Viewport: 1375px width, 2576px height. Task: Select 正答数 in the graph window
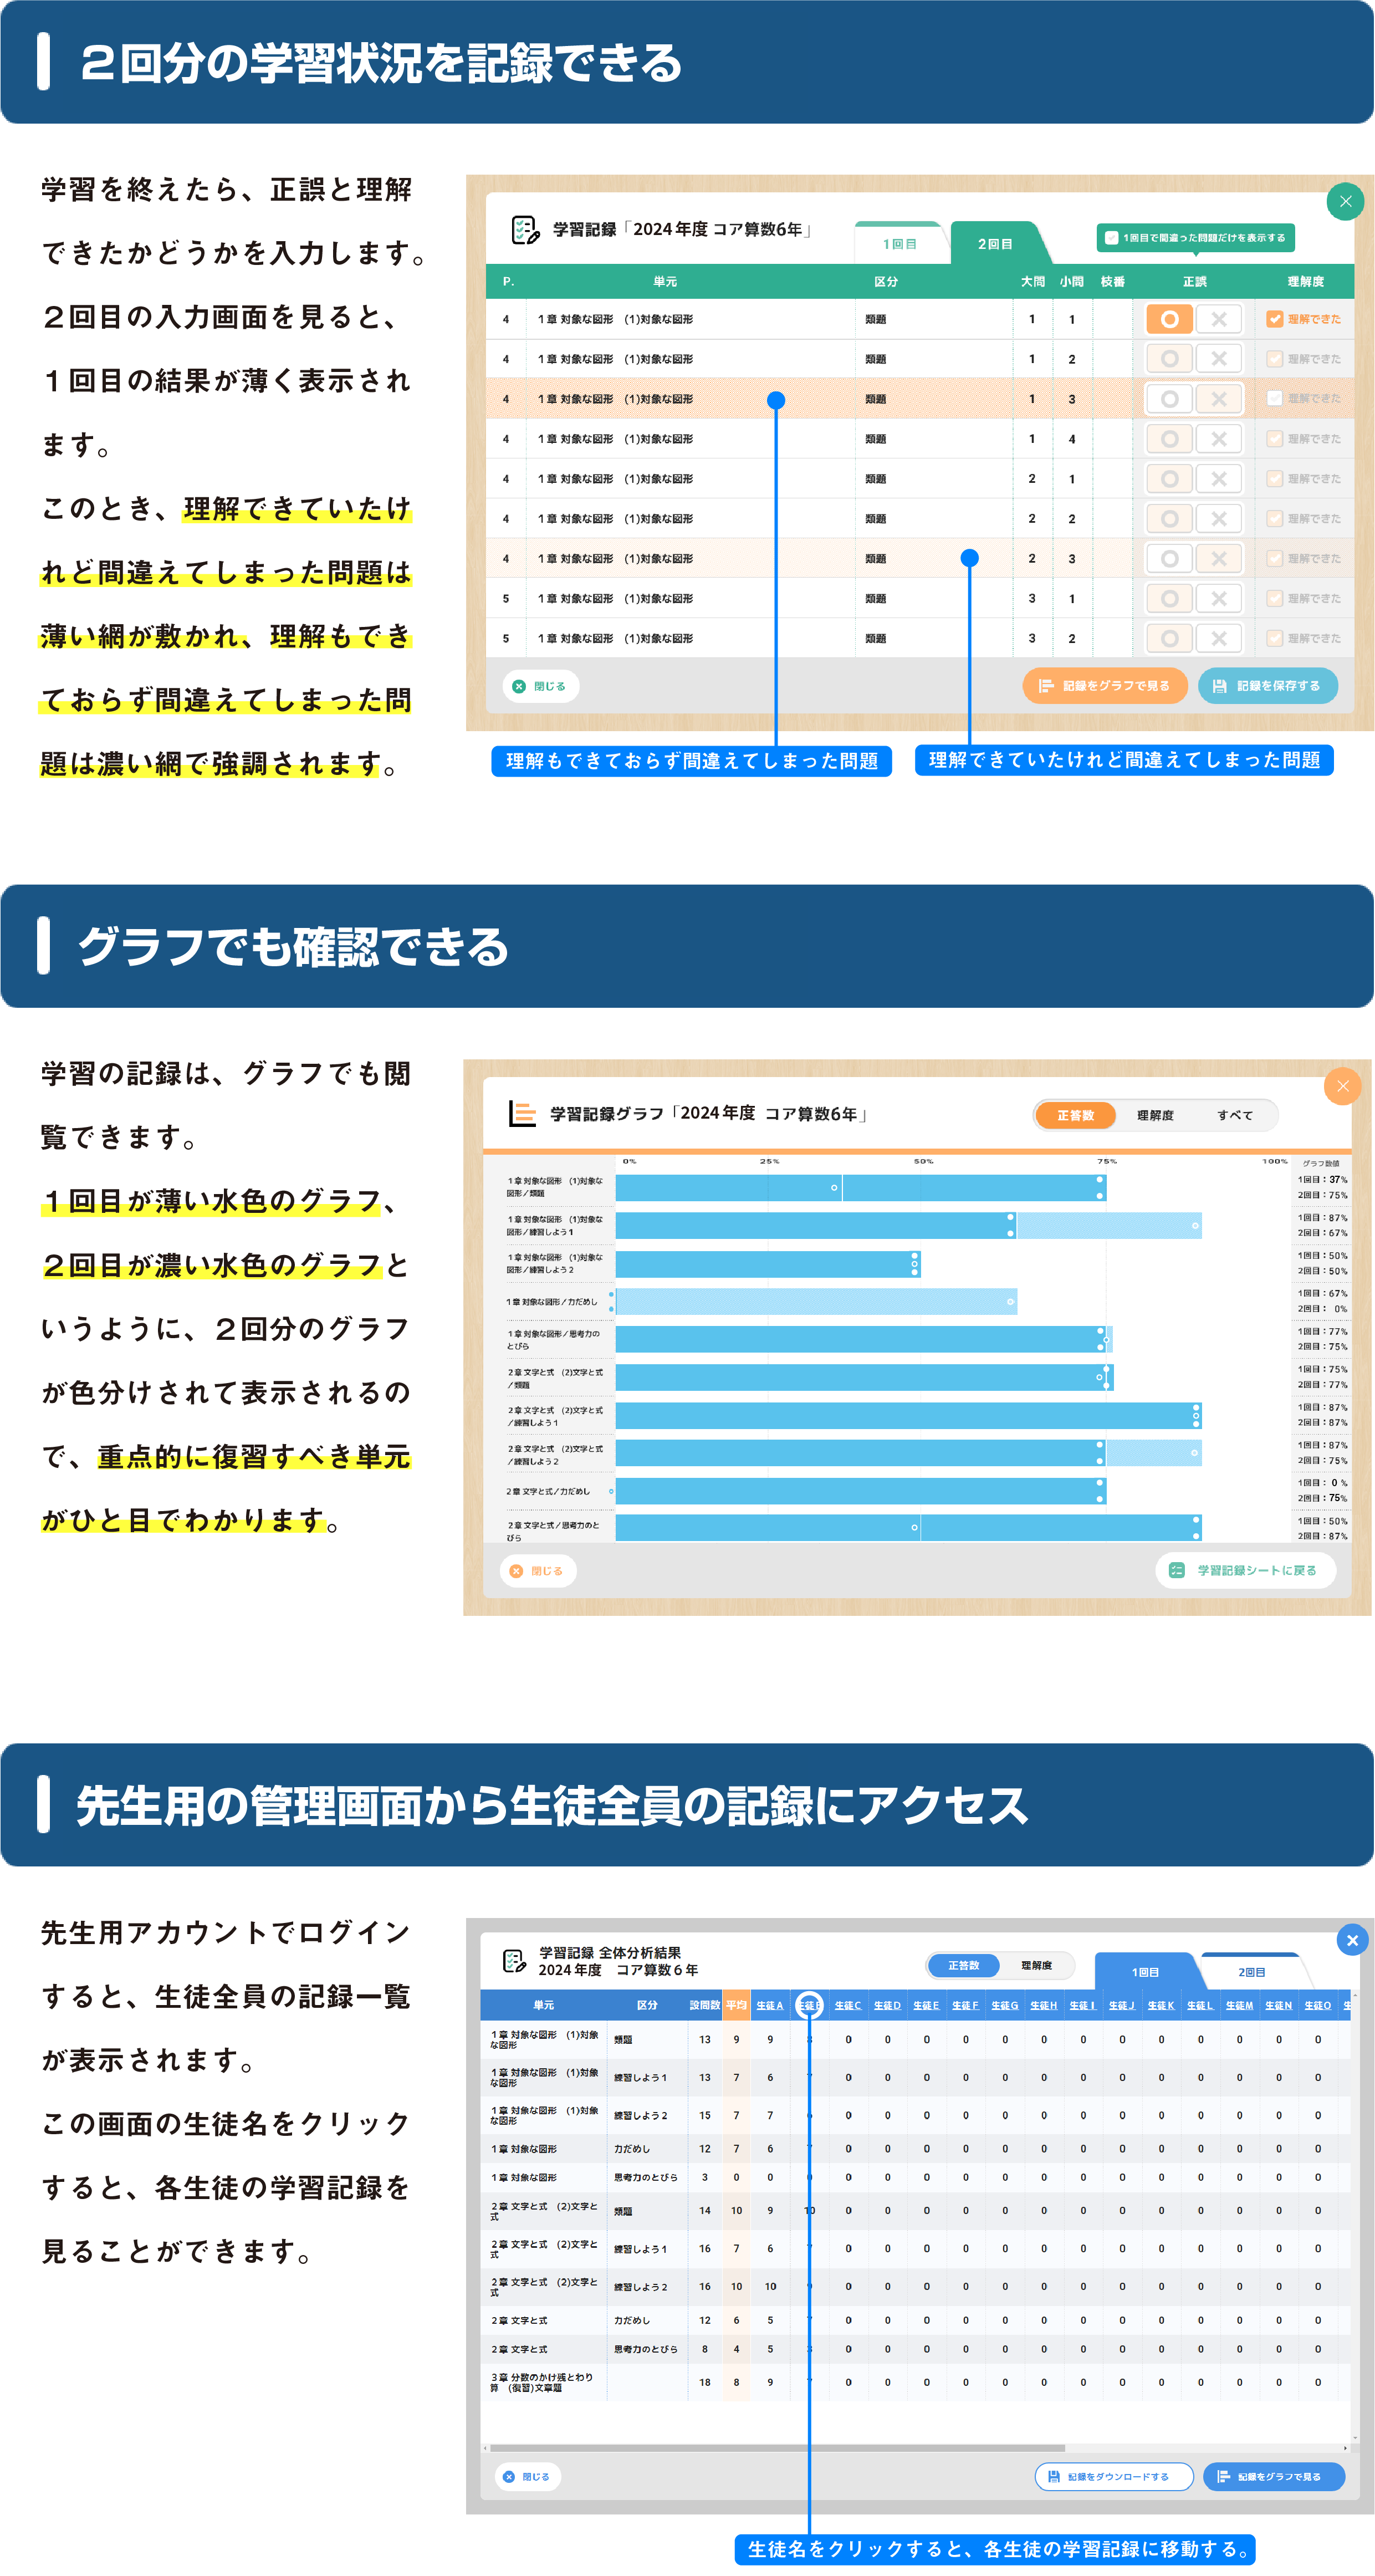coord(1075,1115)
